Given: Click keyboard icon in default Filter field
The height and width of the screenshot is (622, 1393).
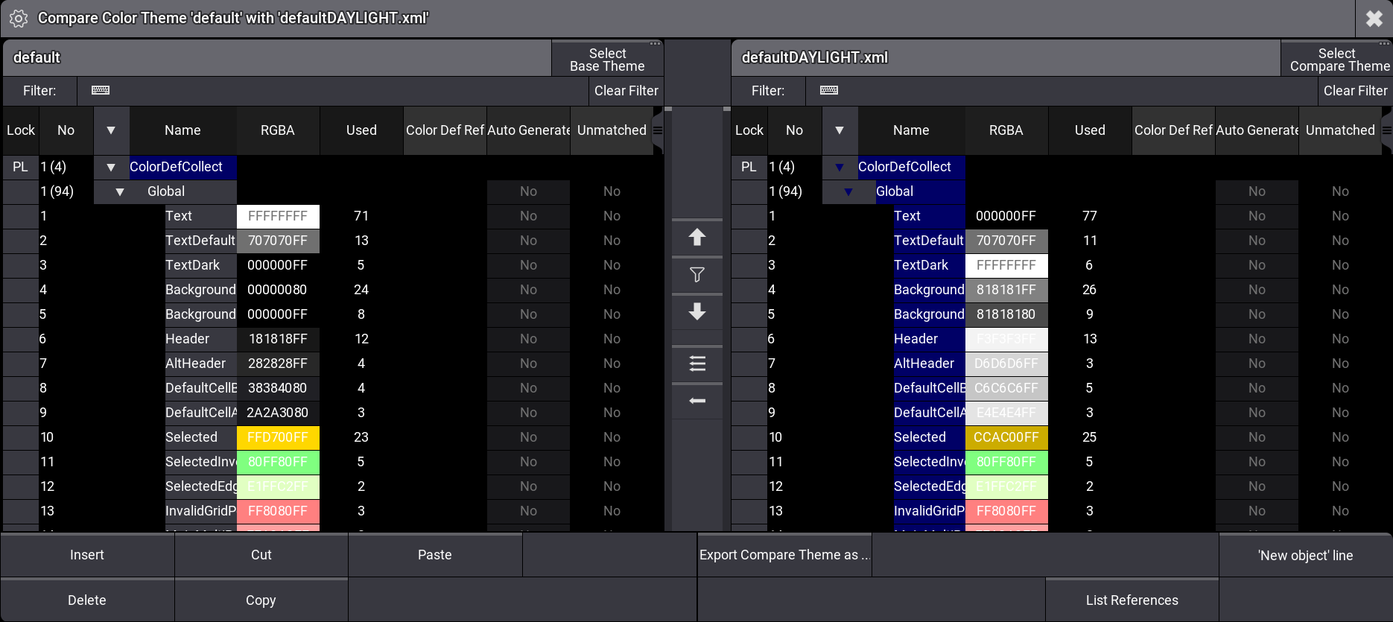Looking at the screenshot, I should [x=101, y=90].
